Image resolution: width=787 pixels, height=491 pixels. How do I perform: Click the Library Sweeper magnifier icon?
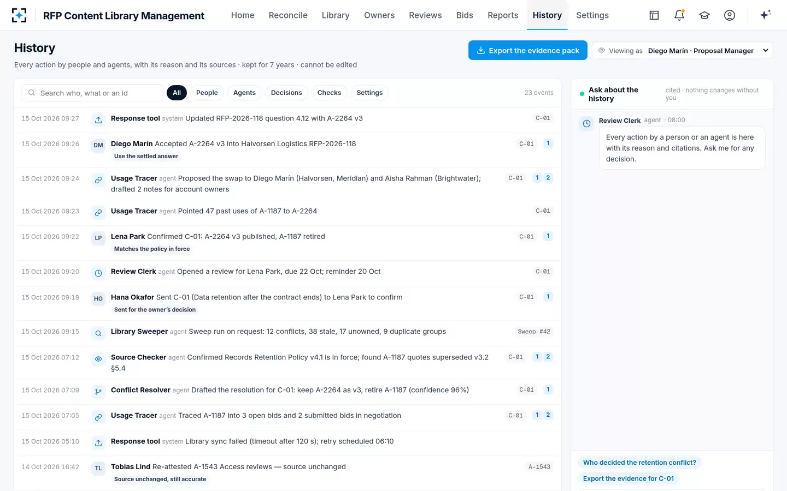pos(98,333)
